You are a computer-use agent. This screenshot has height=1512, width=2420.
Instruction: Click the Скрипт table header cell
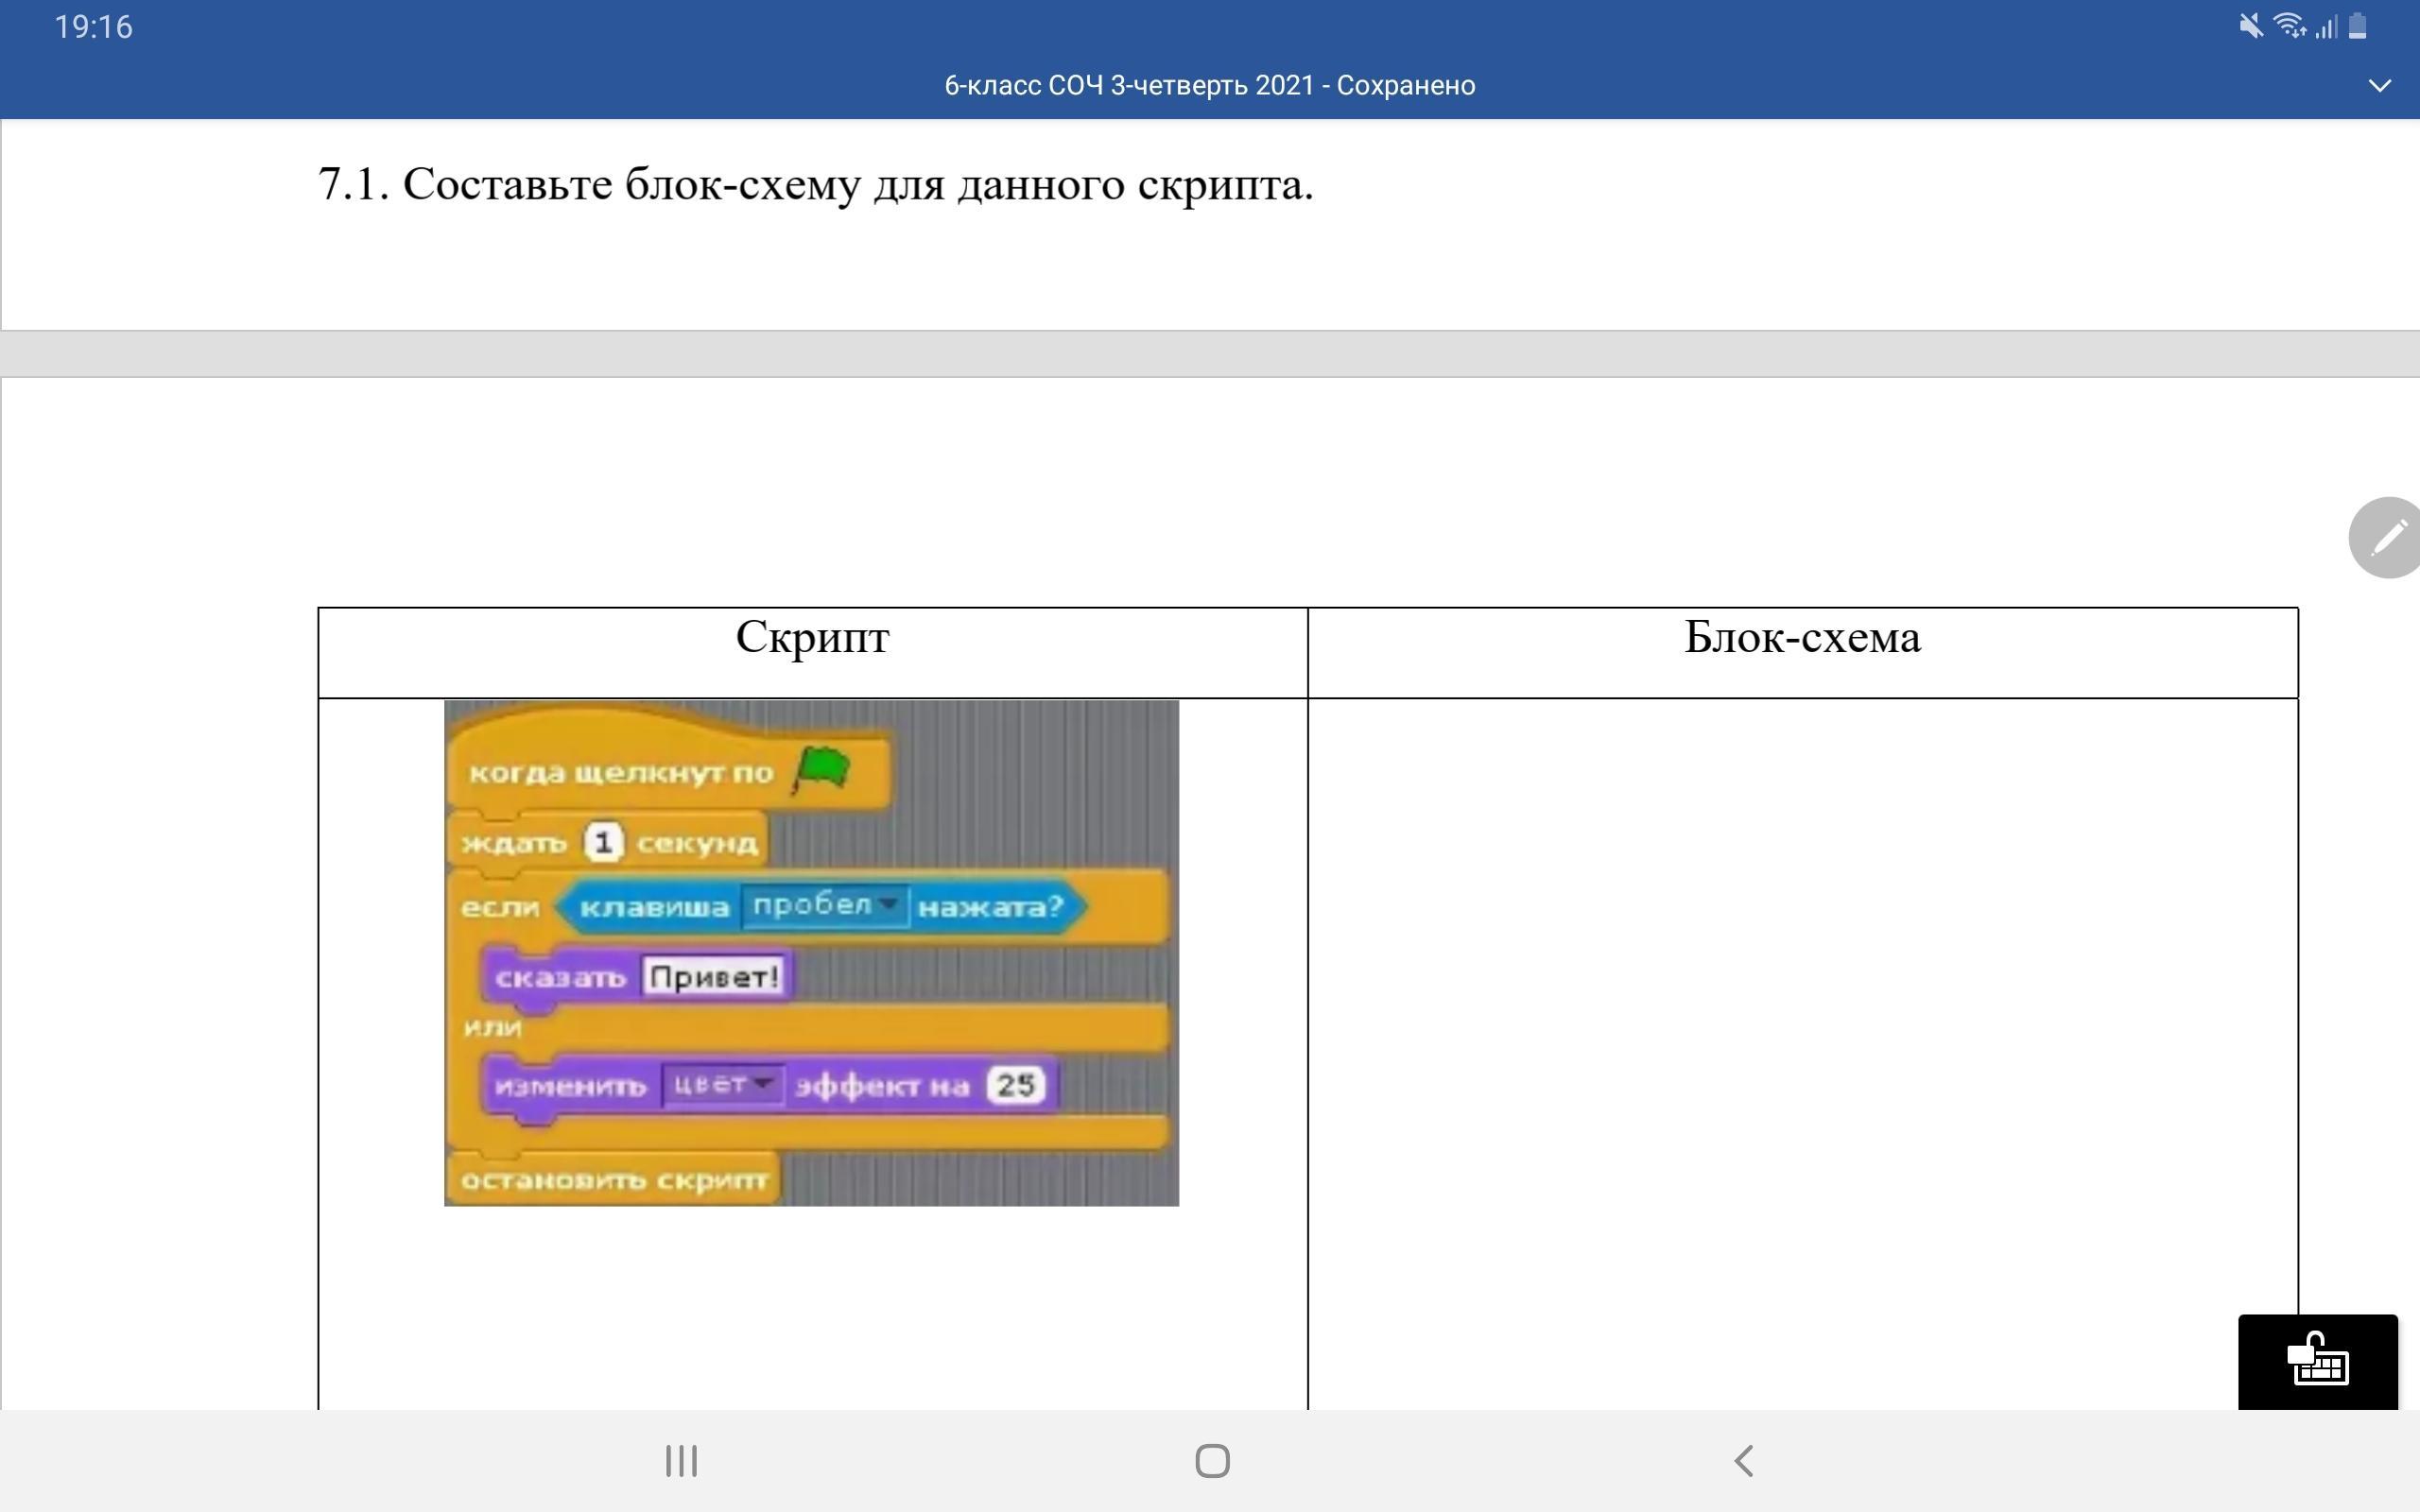tap(812, 651)
